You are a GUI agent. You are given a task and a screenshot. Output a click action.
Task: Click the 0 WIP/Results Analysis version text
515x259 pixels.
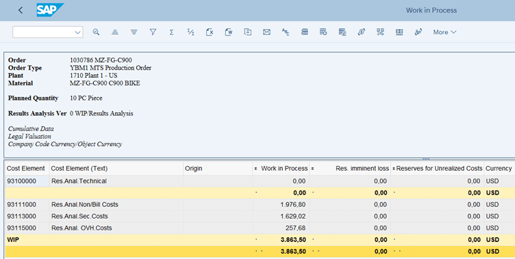101,113
